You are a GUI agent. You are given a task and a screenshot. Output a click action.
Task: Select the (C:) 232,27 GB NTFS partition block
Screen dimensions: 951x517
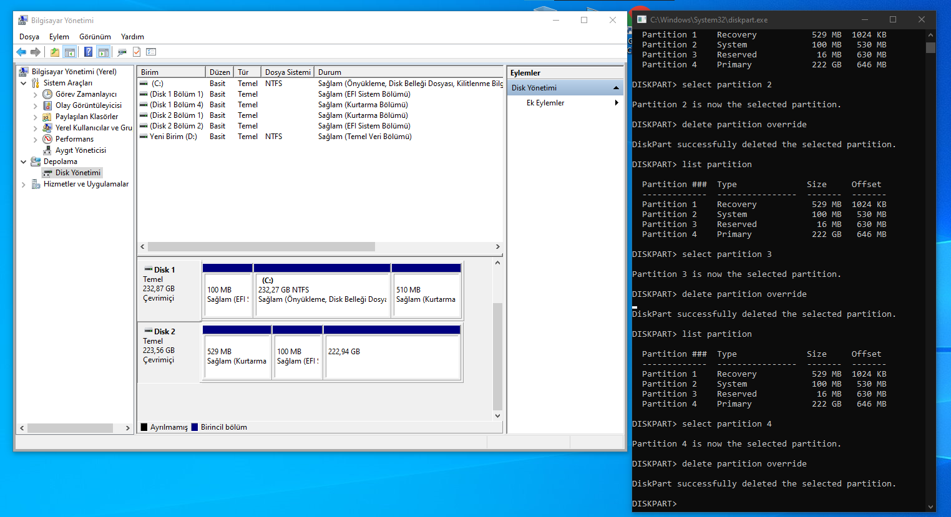322,291
